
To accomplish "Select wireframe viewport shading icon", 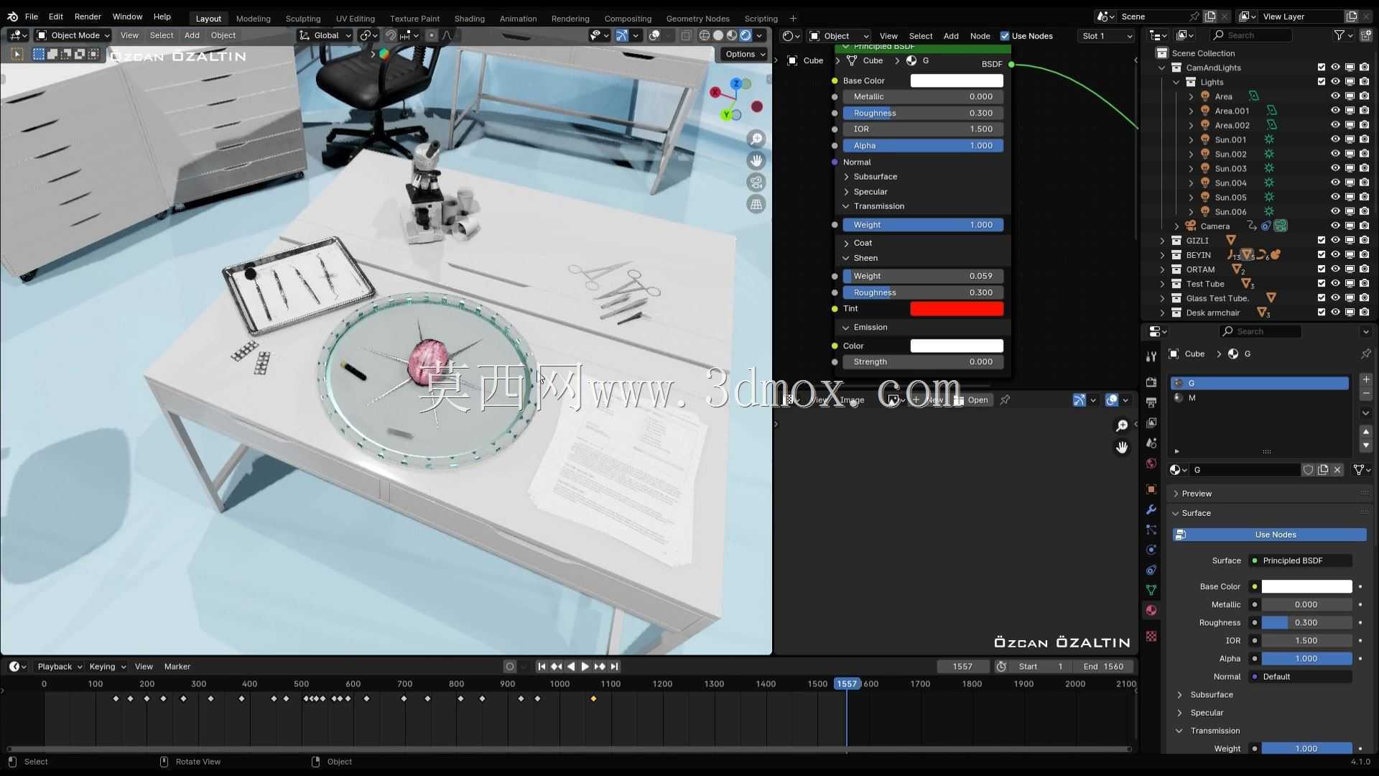I will pyautogui.click(x=705, y=35).
